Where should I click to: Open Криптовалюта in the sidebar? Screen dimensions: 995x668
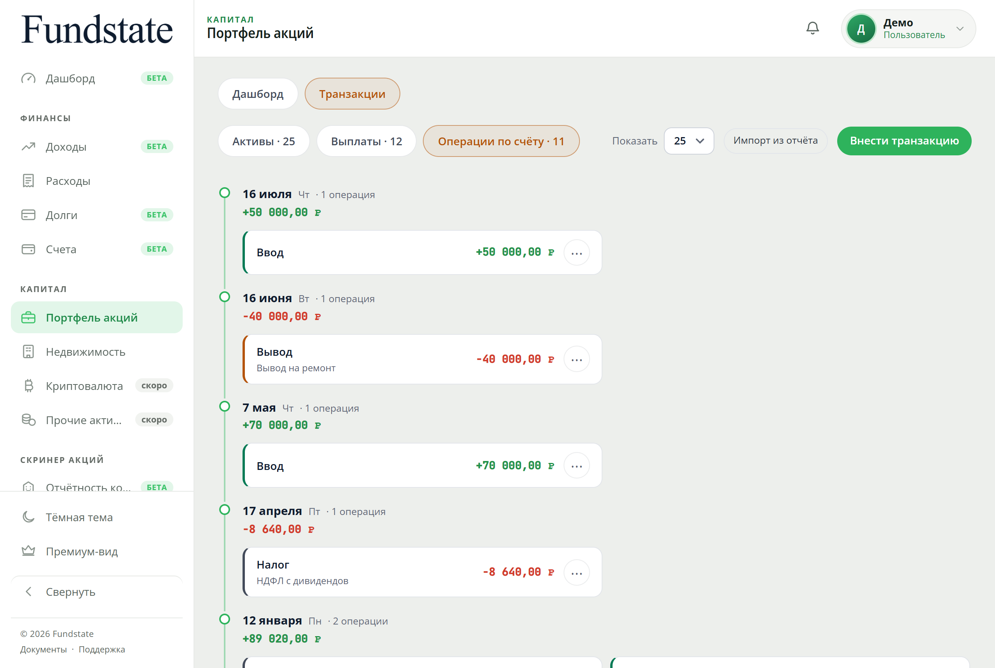(97, 386)
